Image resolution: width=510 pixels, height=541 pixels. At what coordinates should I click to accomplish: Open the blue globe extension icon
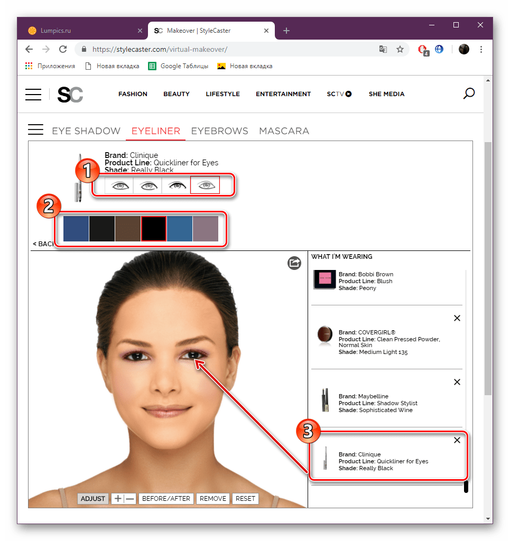[x=439, y=49]
